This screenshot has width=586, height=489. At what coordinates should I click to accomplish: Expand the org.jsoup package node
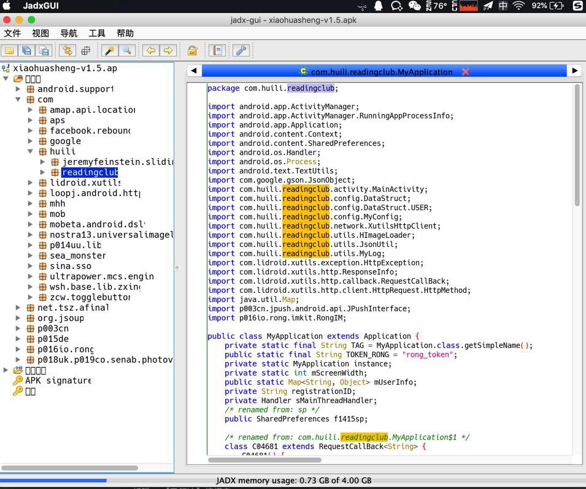(x=18, y=318)
